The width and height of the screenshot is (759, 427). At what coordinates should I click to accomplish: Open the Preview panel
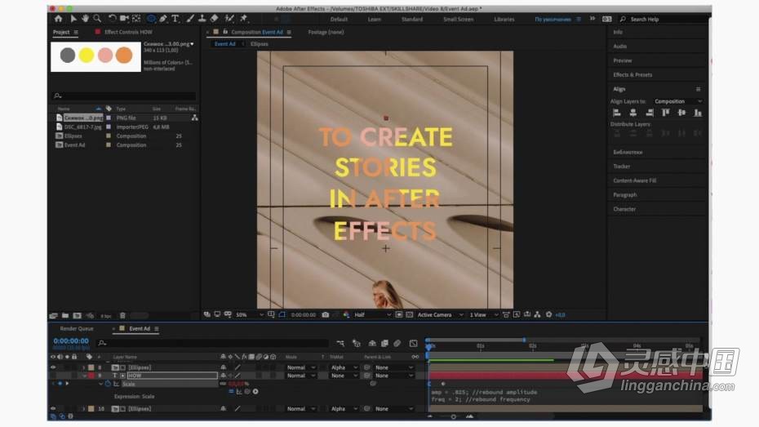pyautogui.click(x=622, y=61)
